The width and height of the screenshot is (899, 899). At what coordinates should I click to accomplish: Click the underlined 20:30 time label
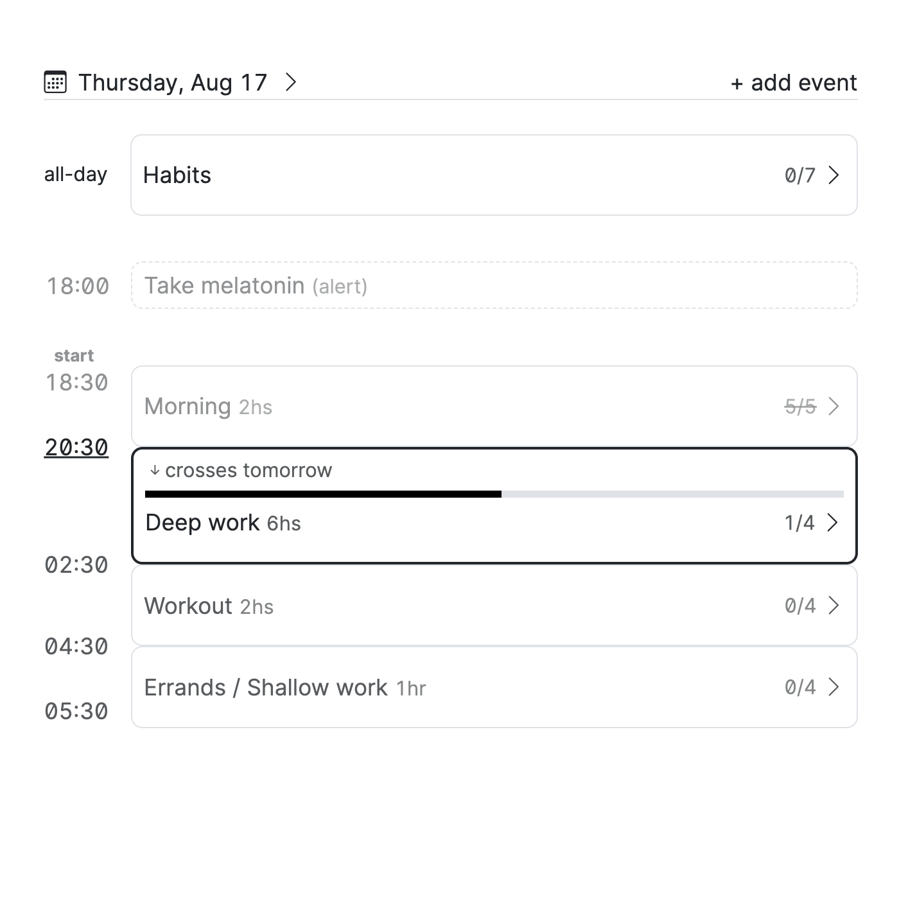(76, 448)
